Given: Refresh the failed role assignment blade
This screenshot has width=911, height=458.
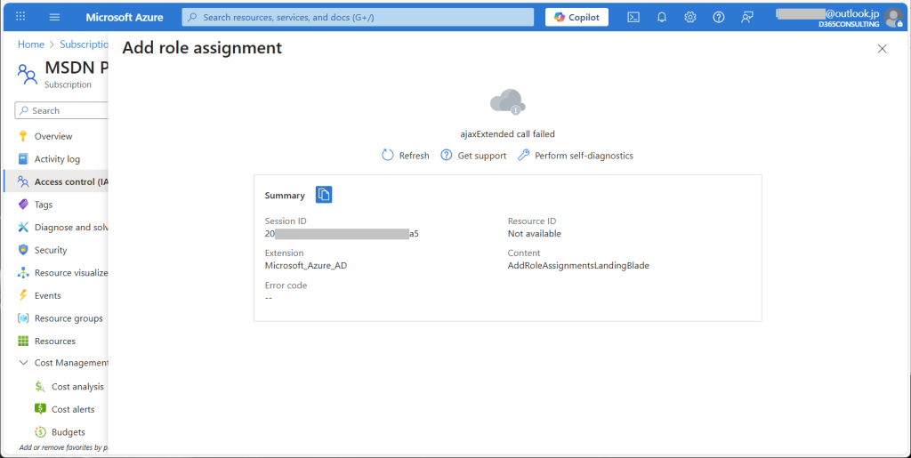Looking at the screenshot, I should coord(406,156).
